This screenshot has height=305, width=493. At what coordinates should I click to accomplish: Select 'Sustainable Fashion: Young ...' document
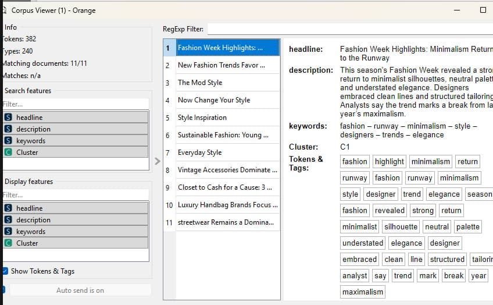coord(227,135)
